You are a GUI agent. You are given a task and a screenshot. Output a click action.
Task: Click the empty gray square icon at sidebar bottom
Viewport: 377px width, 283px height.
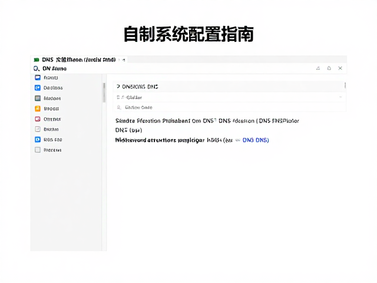click(38, 150)
